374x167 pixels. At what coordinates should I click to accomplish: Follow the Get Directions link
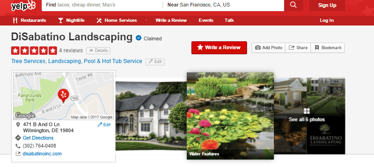[x=38, y=138]
